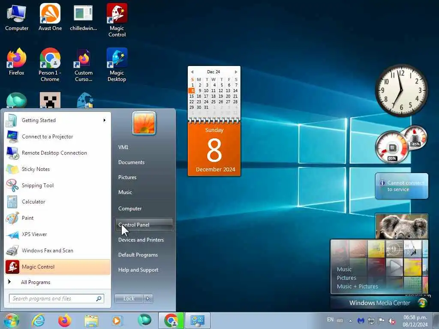Open Control Panel
Image resolution: width=439 pixels, height=329 pixels.
(144, 224)
